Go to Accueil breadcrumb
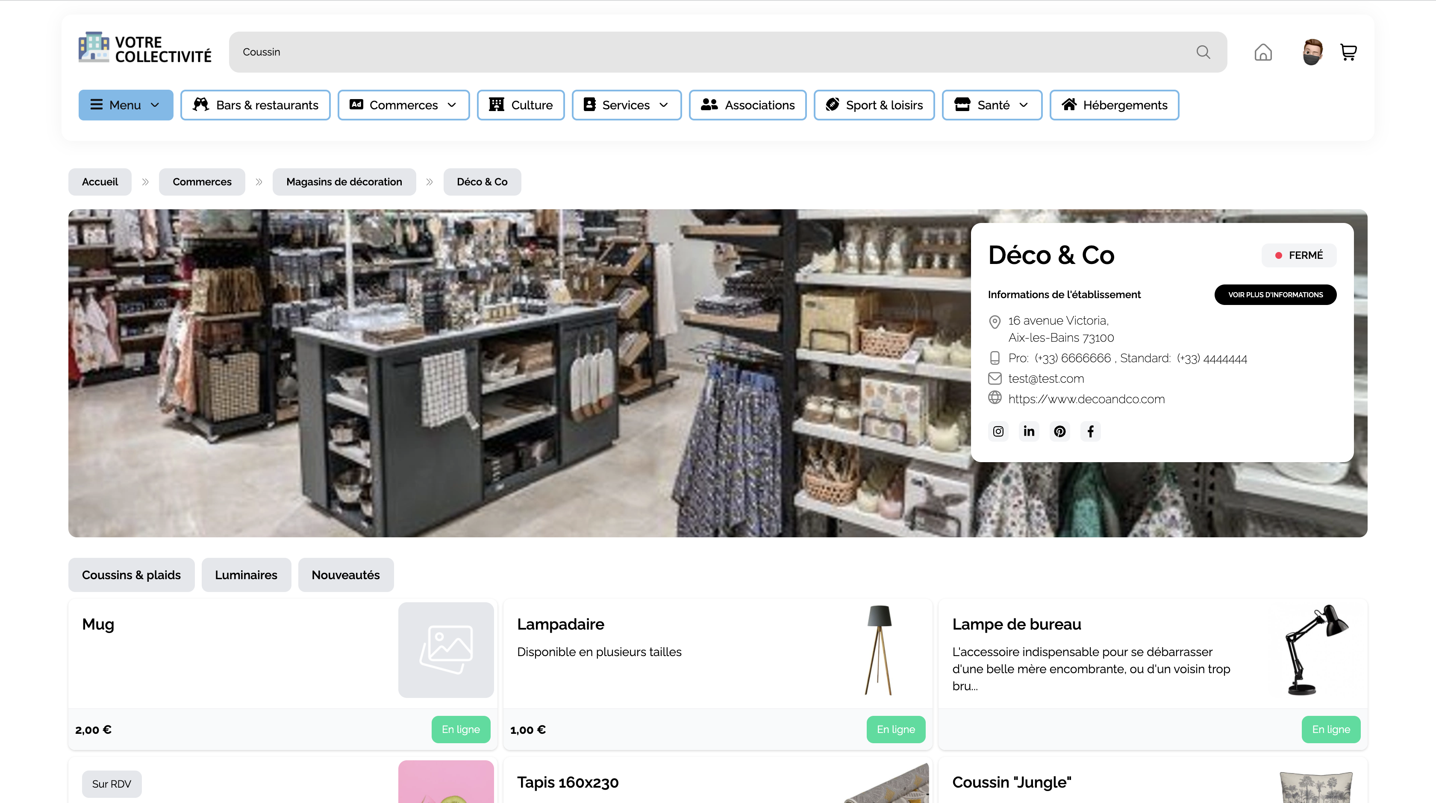This screenshot has width=1436, height=803. (x=100, y=182)
